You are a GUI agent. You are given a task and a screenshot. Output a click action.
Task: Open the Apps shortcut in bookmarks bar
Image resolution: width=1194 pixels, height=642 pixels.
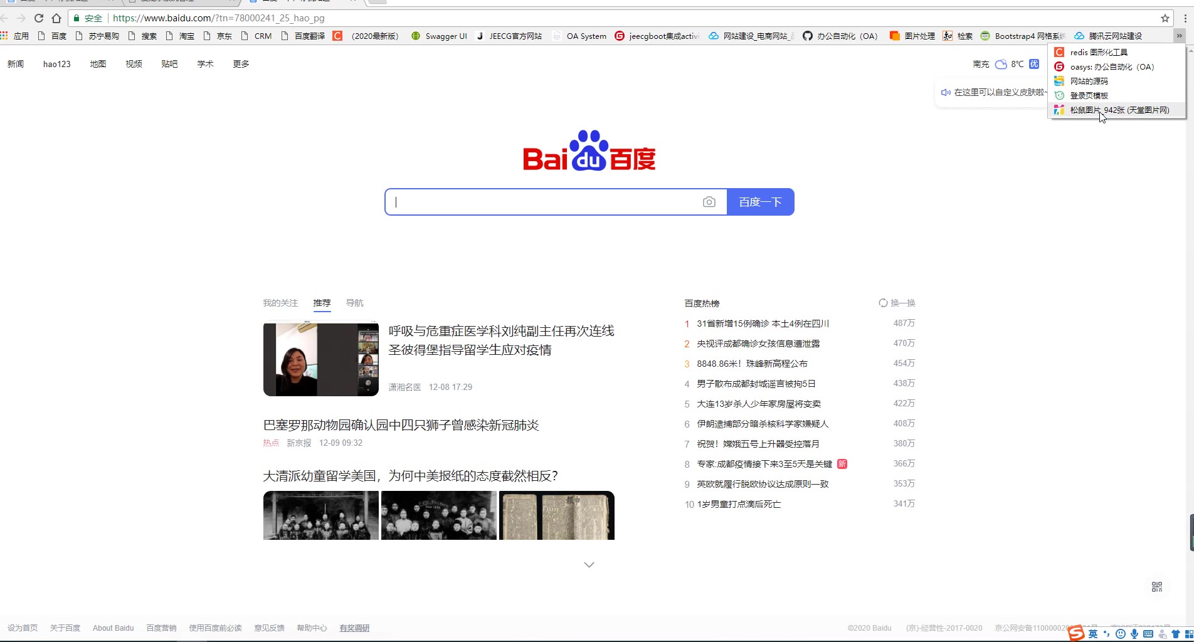[15, 36]
